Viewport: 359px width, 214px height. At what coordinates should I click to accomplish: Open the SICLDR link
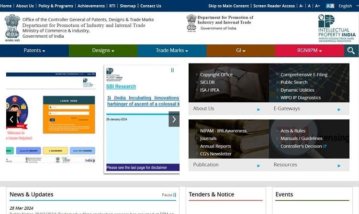pos(207,82)
